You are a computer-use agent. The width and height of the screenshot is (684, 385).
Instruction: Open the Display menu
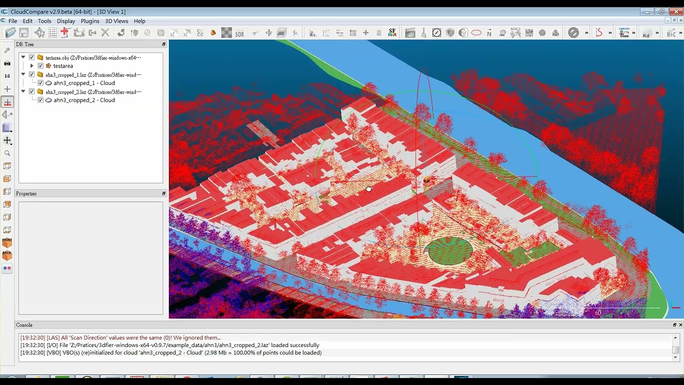coord(66,21)
